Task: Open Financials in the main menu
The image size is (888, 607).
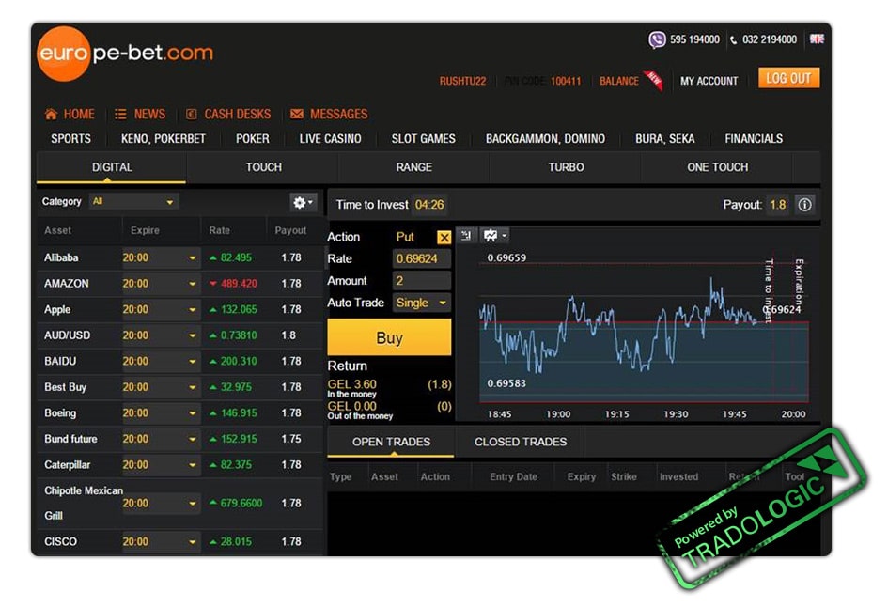Action: (754, 139)
